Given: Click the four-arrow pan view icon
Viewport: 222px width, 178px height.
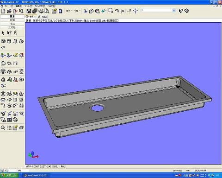Looking at the screenshot, I should tap(136, 11).
